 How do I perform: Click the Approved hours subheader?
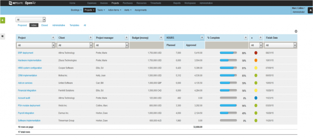point(191,45)
